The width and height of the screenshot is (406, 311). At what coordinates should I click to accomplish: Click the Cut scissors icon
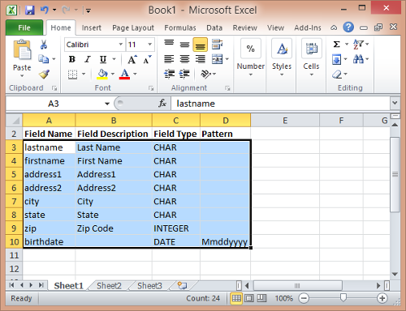tap(44, 45)
